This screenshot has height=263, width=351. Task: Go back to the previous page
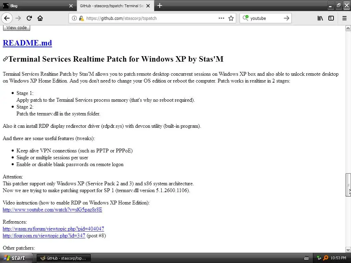[7, 18]
